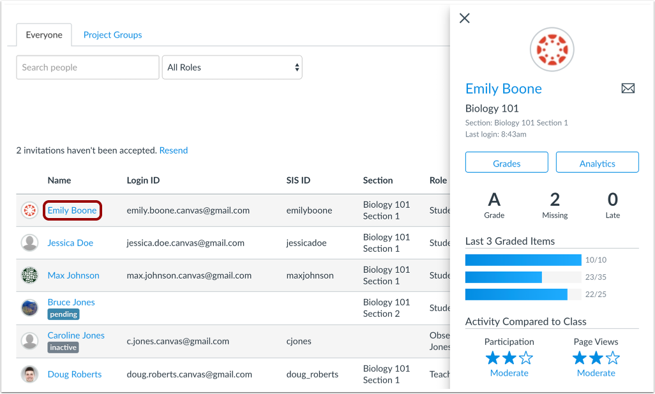Click the maxjohnson SIS ID cell
This screenshot has width=655, height=394.
tap(310, 275)
